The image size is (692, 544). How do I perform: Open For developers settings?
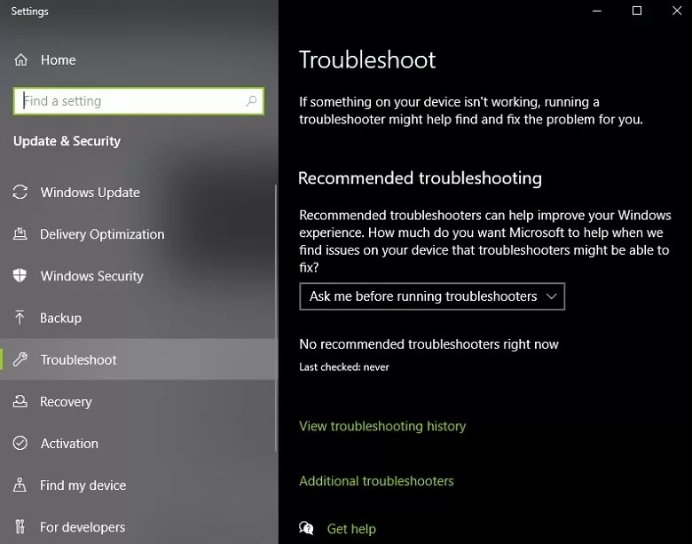click(138, 526)
